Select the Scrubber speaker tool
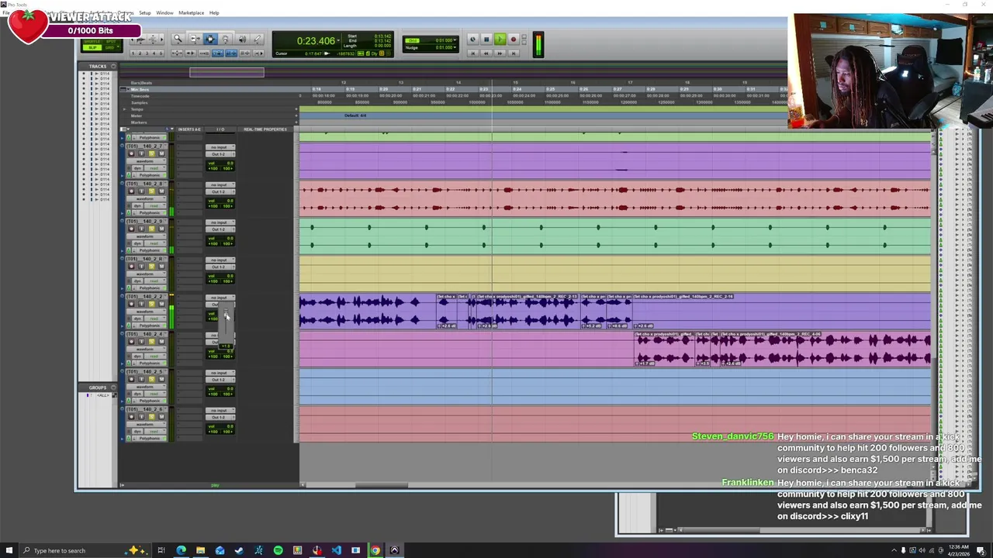This screenshot has height=558, width=993. [242, 39]
